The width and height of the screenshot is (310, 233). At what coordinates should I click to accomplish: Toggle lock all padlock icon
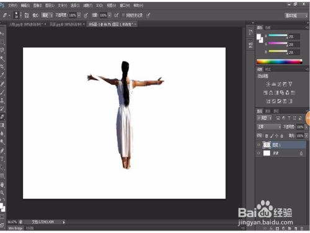[x=281, y=136]
